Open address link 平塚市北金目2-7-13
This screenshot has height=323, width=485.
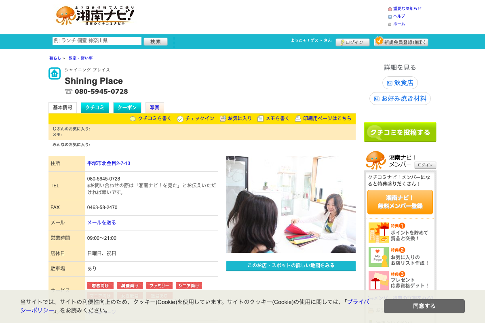coord(109,164)
